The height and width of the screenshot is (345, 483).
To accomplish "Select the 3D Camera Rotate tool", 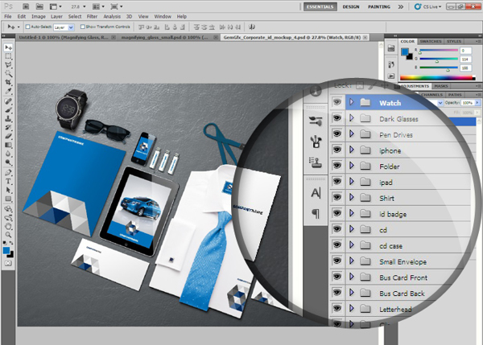I will 8,218.
